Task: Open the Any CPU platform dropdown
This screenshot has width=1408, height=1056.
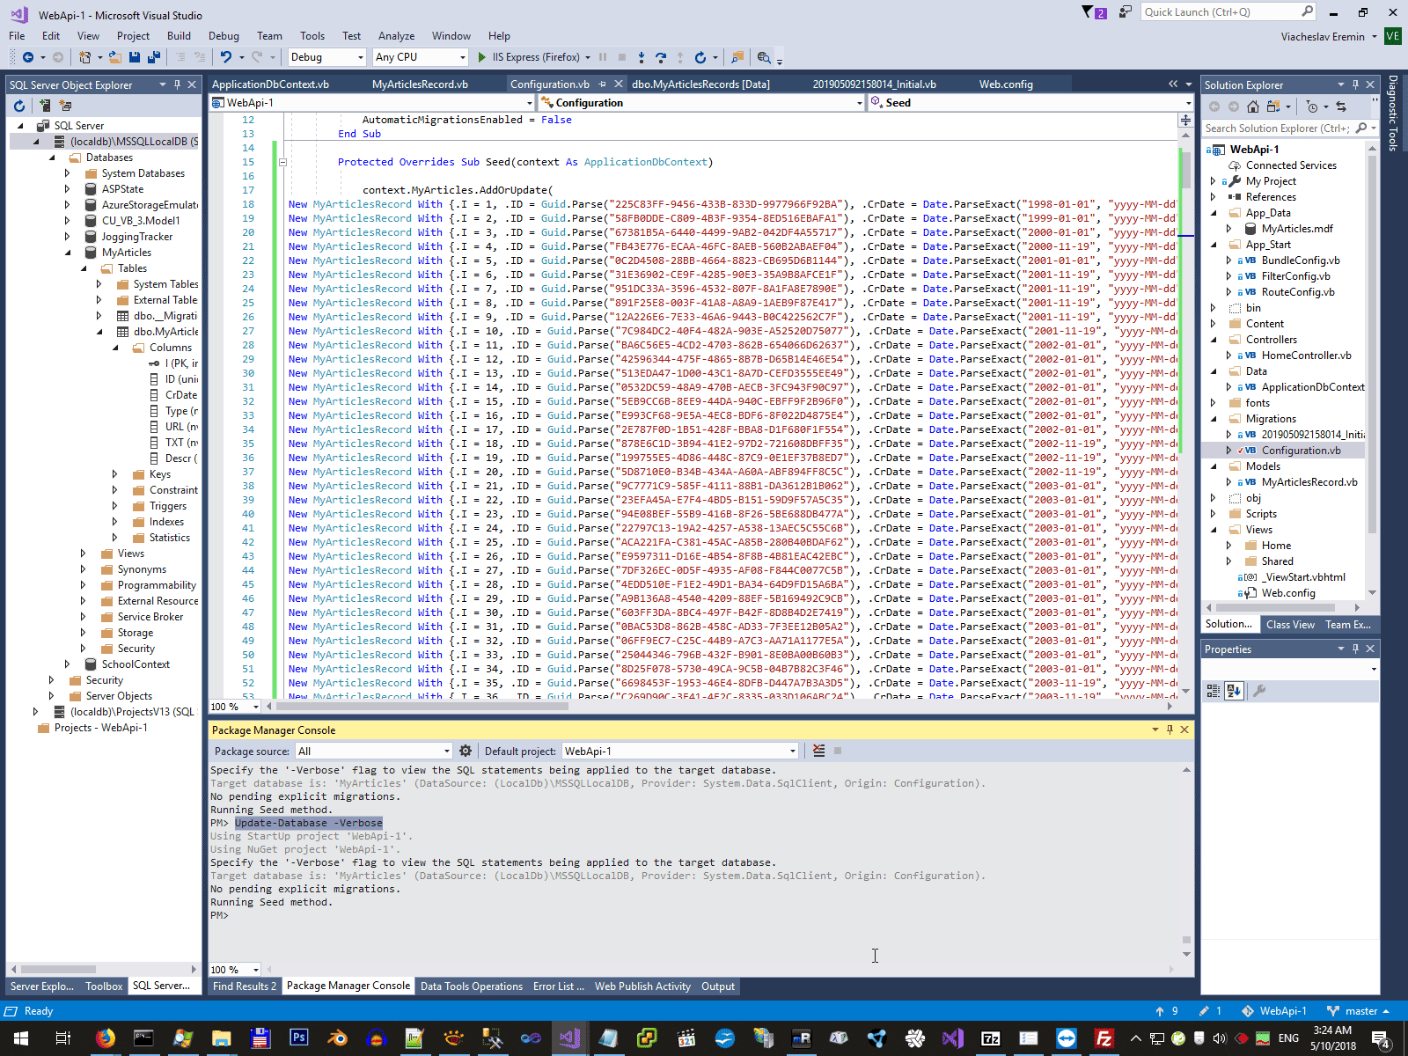Action: point(421,57)
